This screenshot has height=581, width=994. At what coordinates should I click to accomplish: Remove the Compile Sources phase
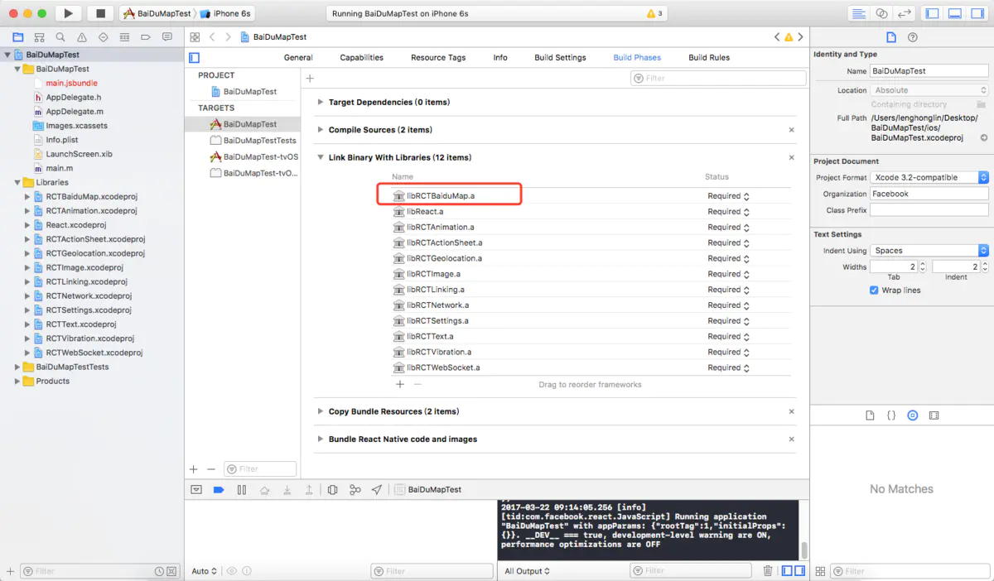(791, 130)
